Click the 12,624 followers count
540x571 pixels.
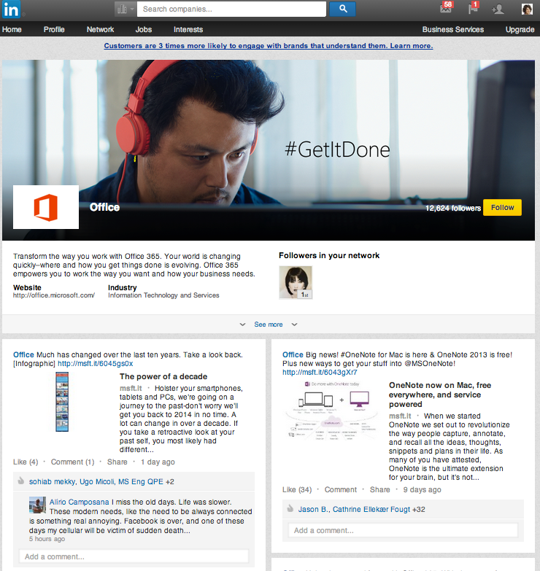(x=453, y=209)
